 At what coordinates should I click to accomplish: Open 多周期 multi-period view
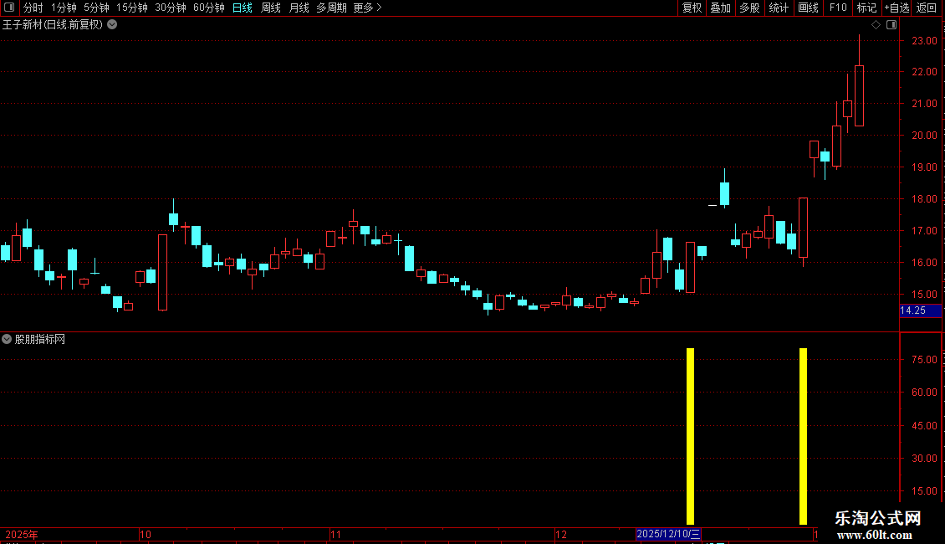(331, 8)
